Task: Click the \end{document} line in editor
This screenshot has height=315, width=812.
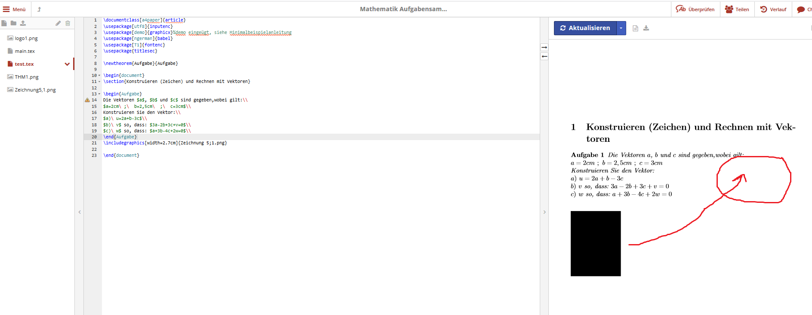Action: (121, 156)
